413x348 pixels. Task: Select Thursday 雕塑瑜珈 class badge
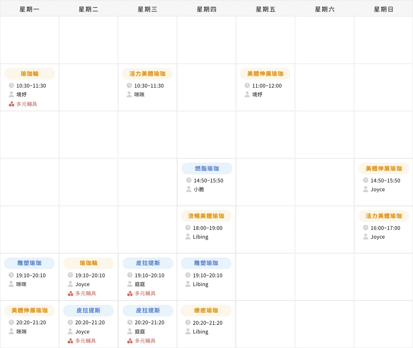206,263
